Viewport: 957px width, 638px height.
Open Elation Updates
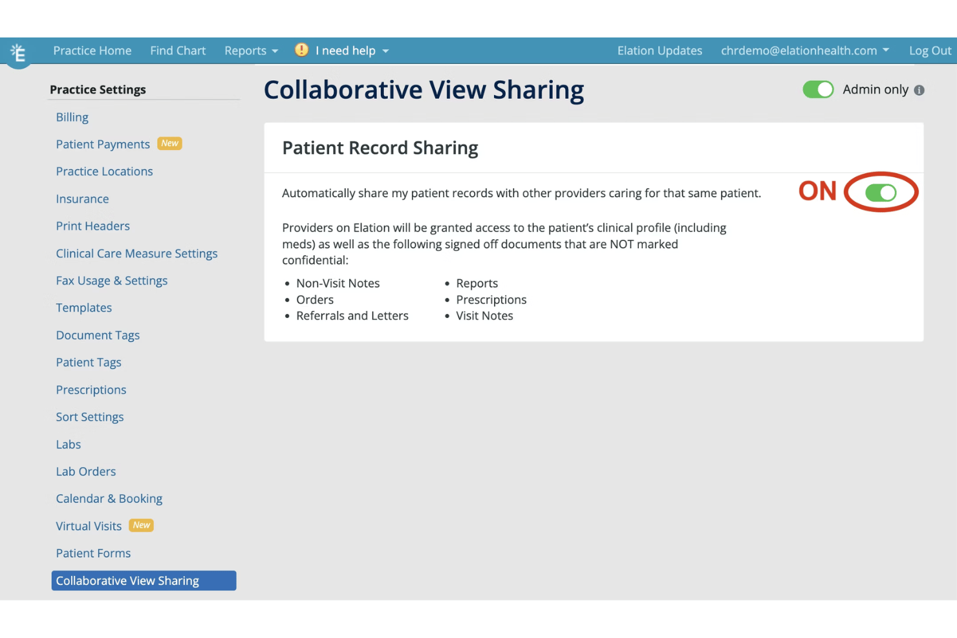click(x=660, y=50)
